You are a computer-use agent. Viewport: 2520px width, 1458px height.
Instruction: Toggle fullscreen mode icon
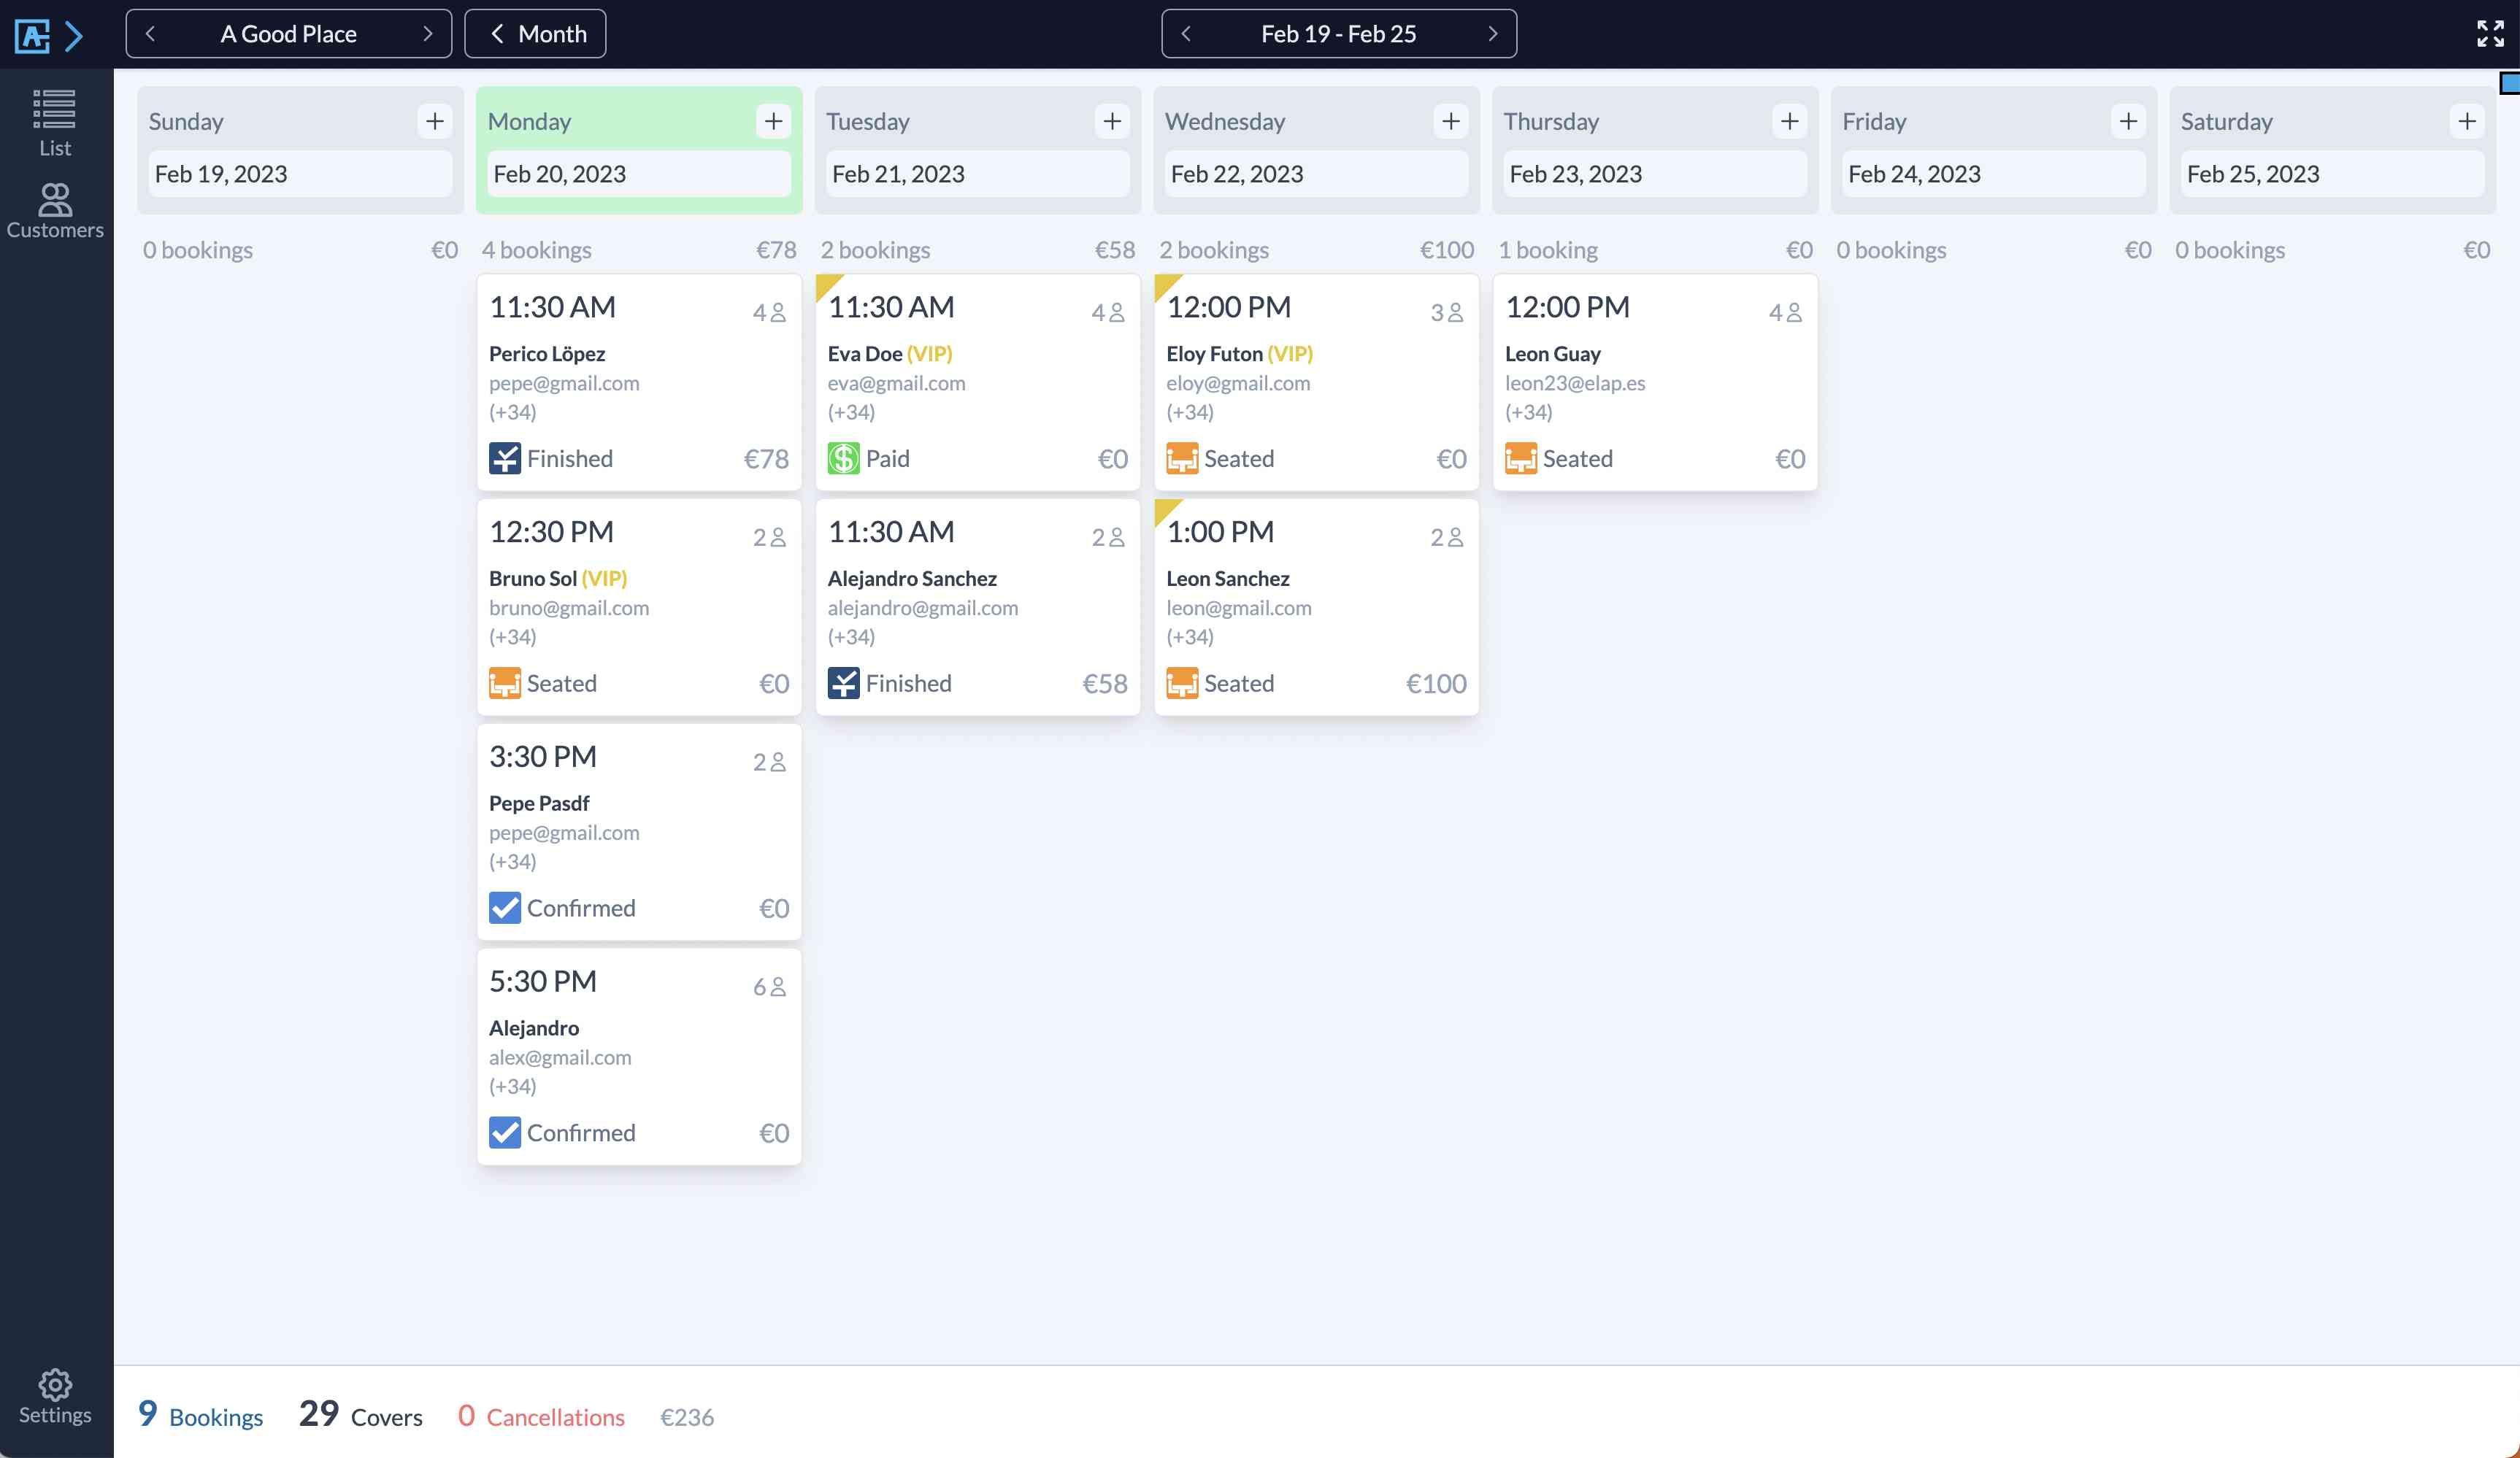[2490, 34]
